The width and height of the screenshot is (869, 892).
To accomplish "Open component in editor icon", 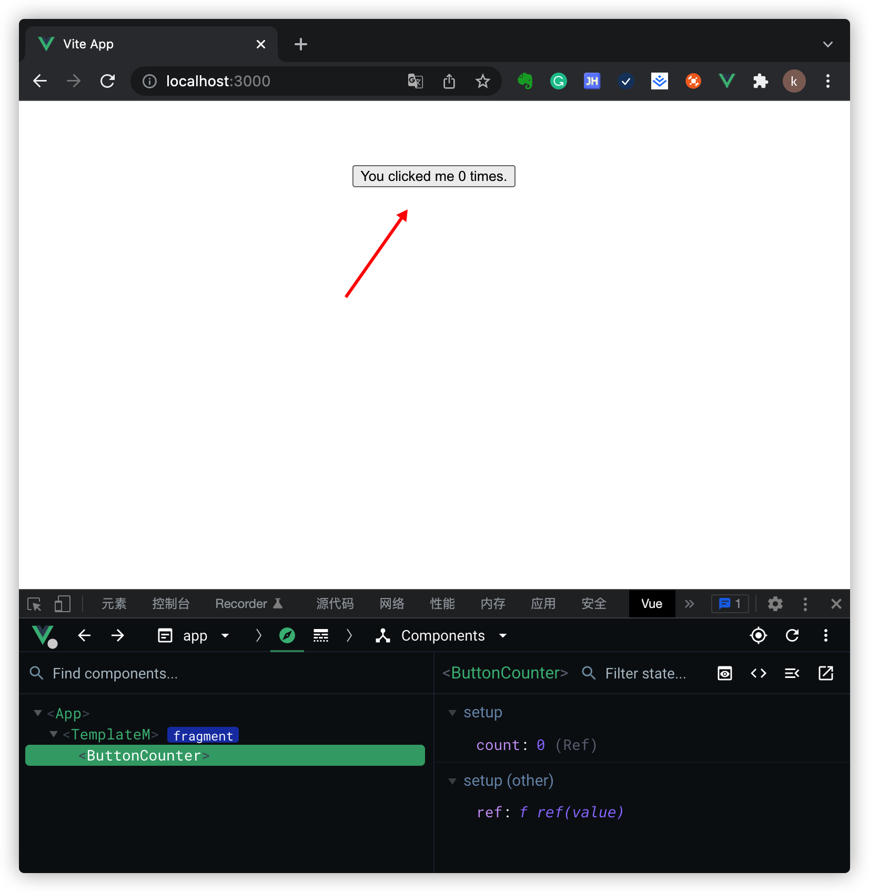I will coord(825,673).
